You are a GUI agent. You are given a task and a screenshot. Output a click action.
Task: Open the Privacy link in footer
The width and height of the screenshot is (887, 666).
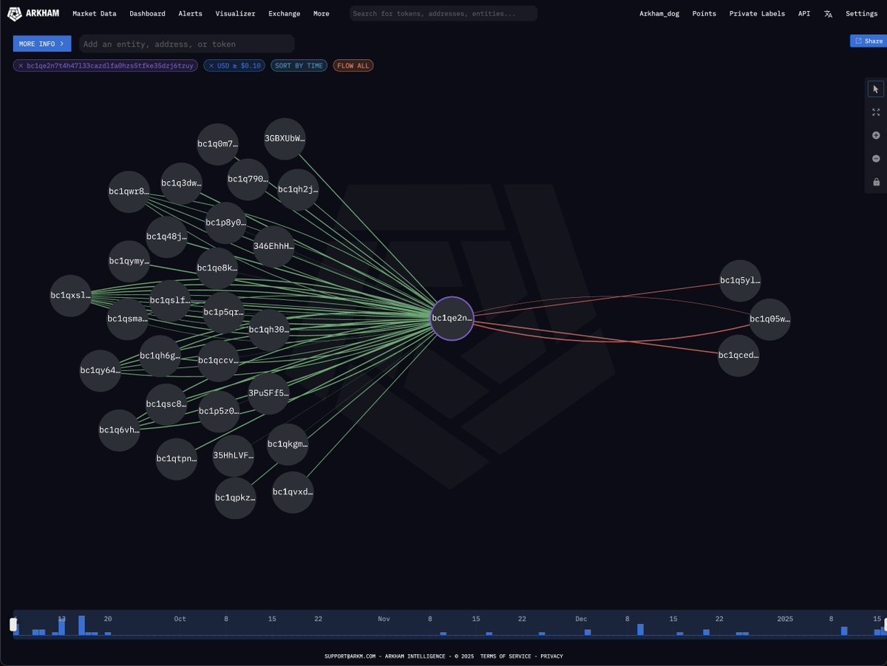(x=551, y=656)
